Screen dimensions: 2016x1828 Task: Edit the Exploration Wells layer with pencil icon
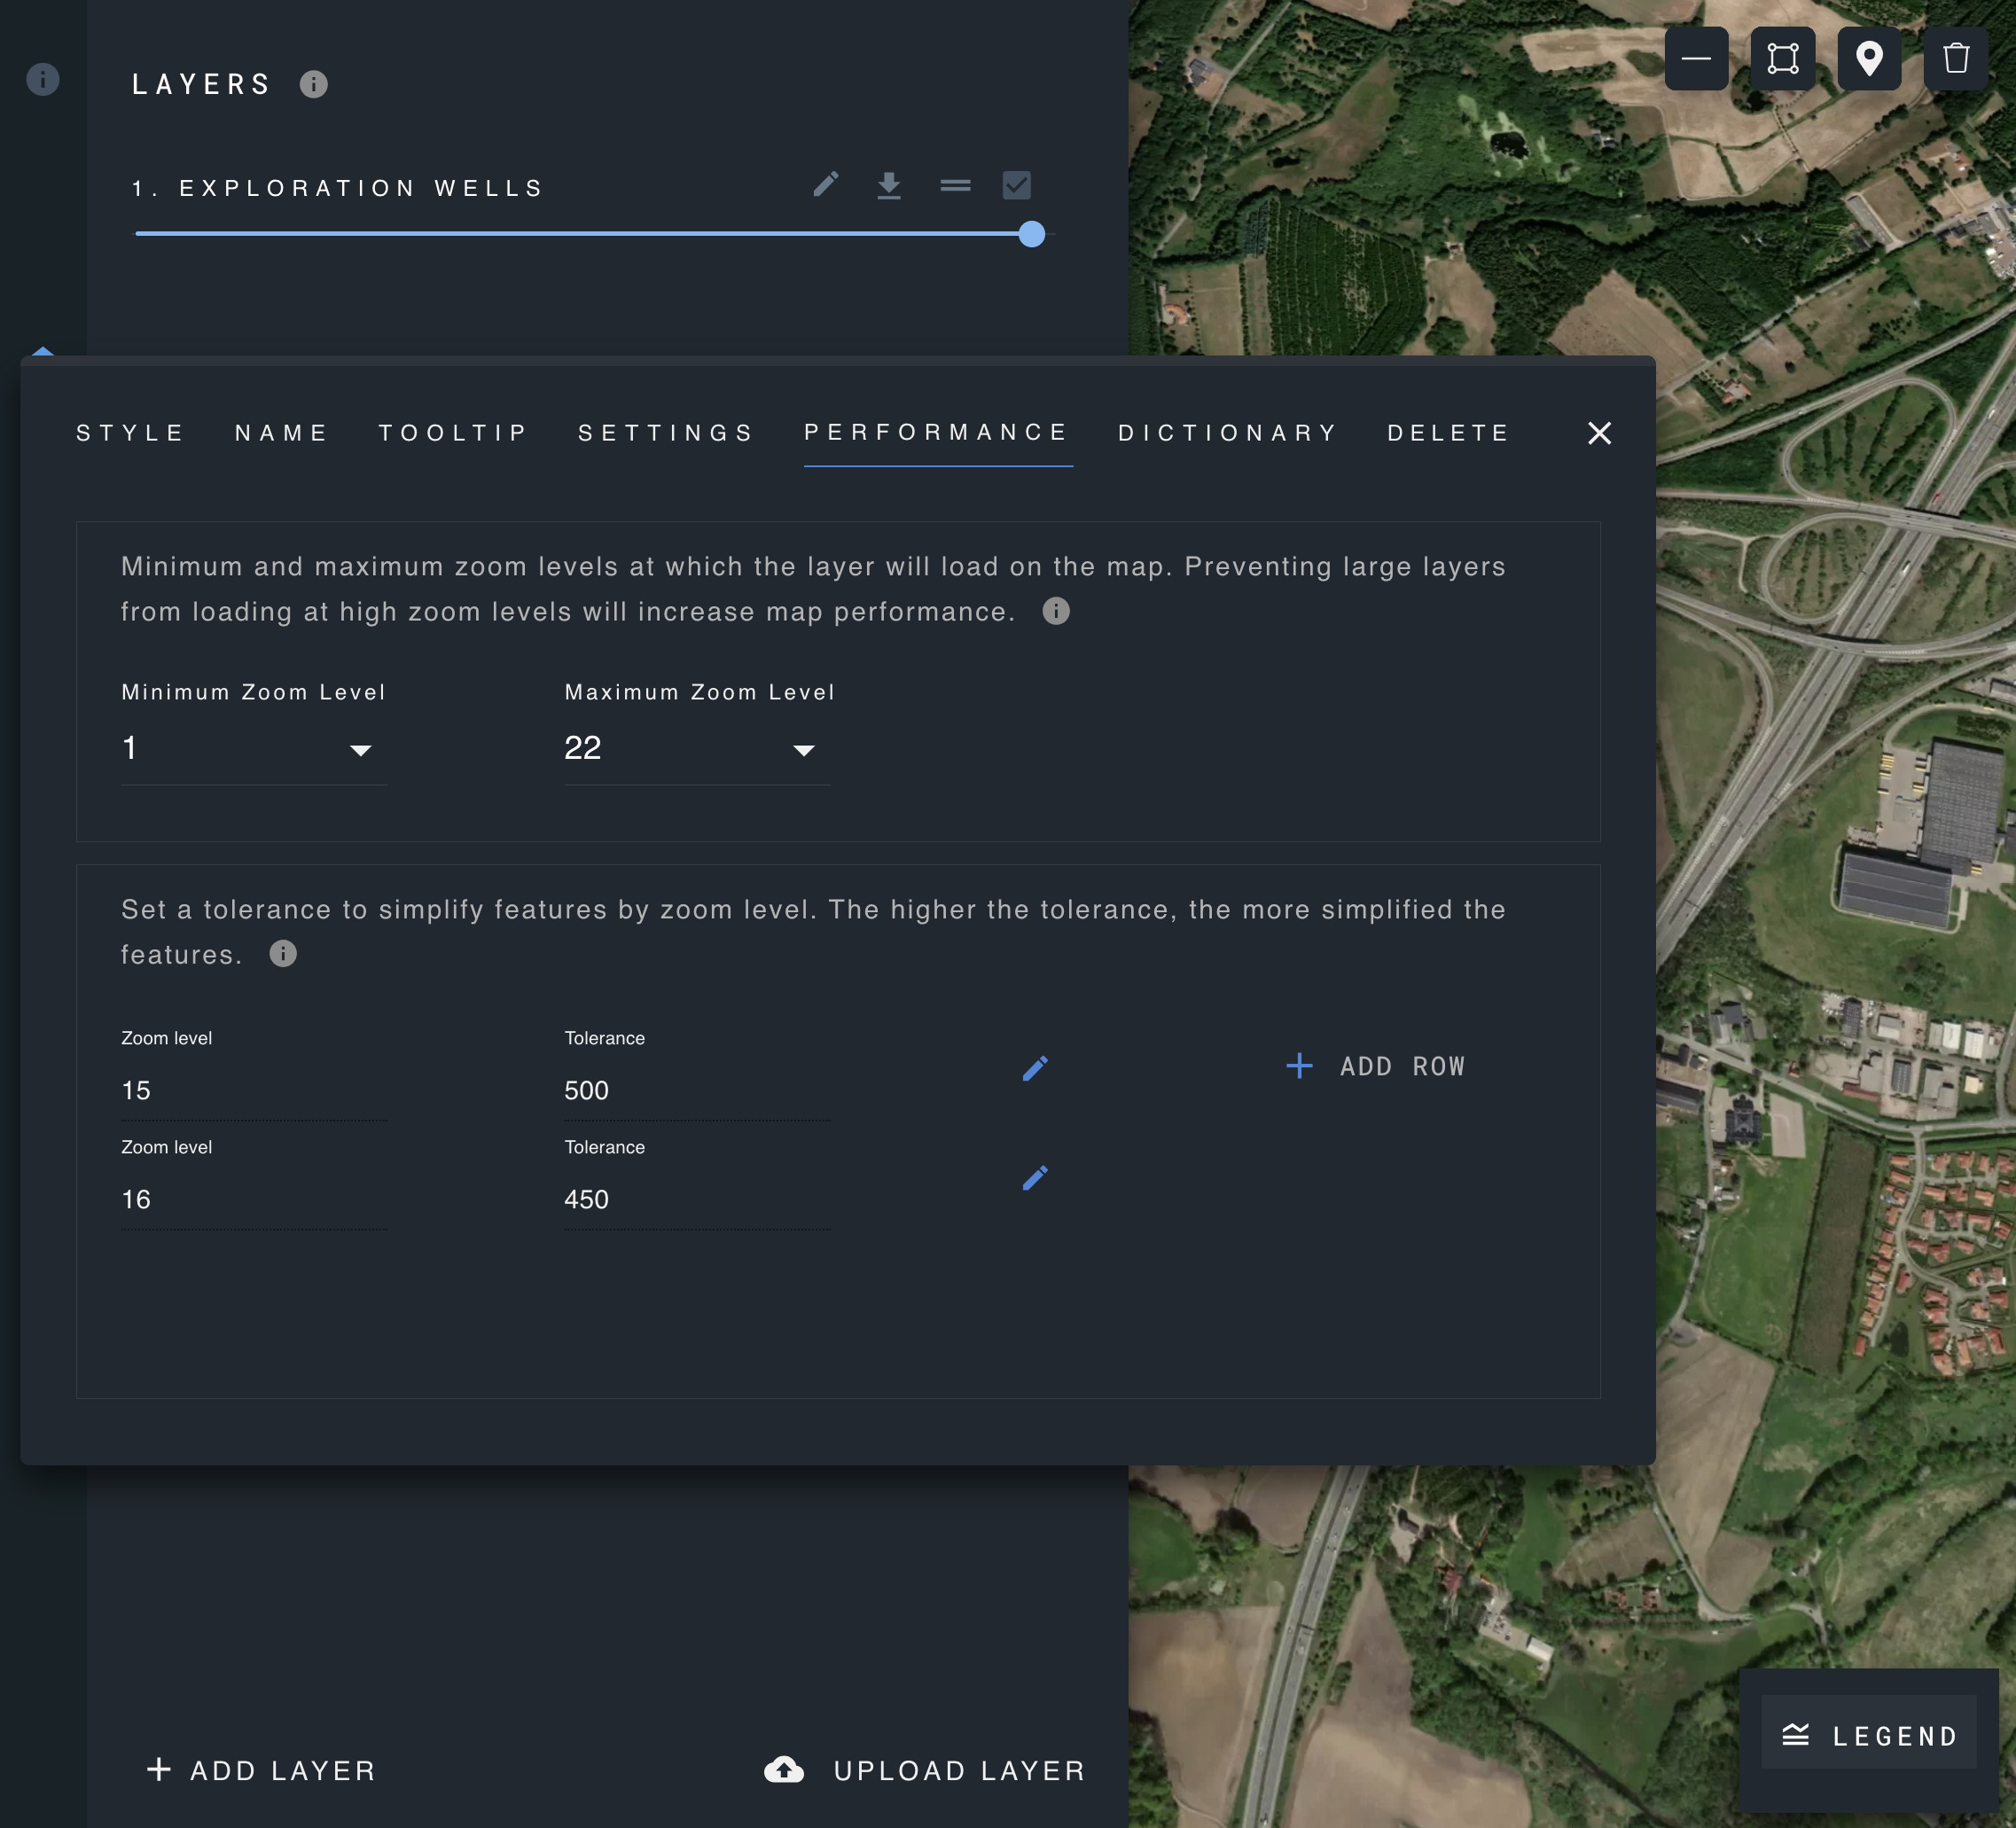point(826,185)
